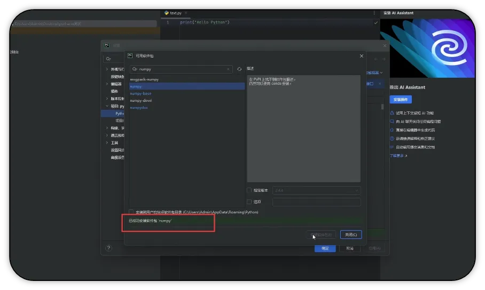Click the context-aware AI features icon

pyautogui.click(x=392, y=113)
